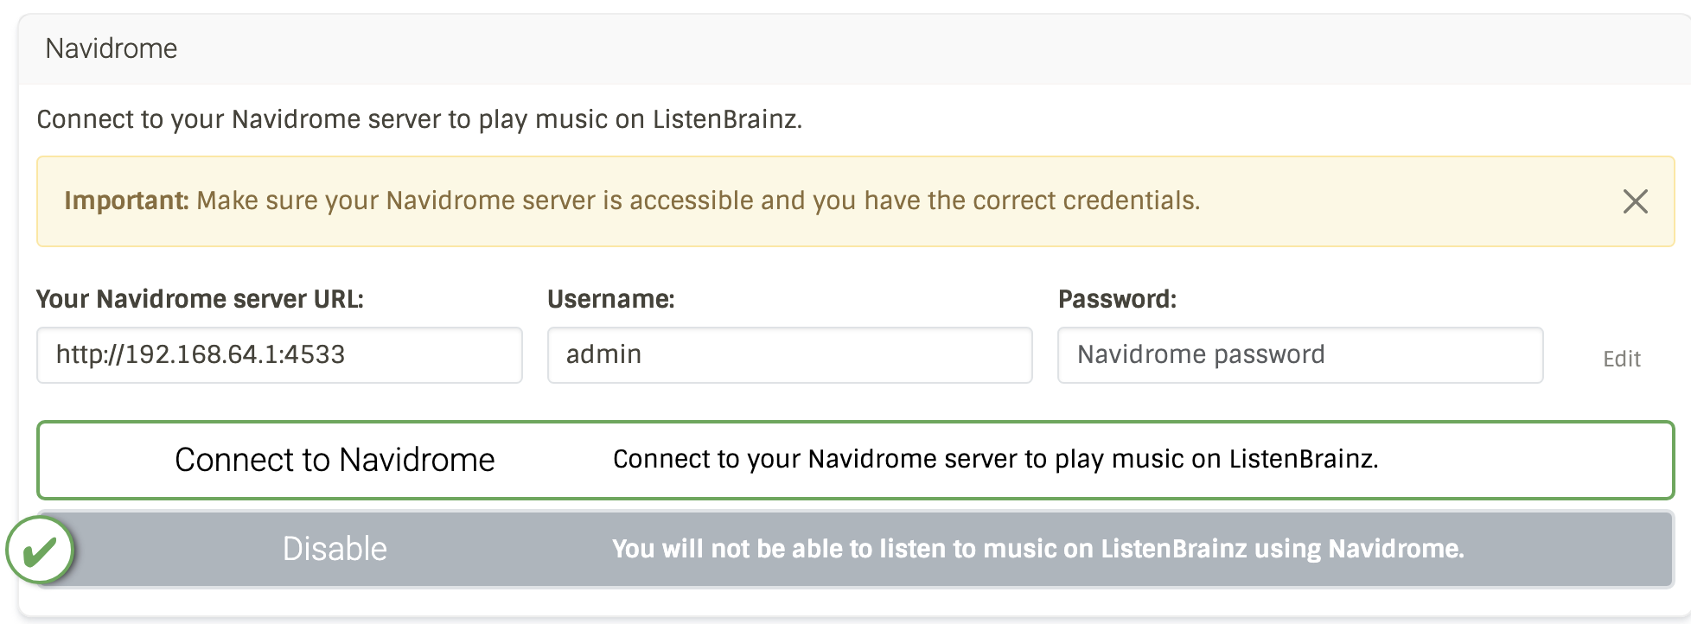The height and width of the screenshot is (624, 1691).
Task: Click the "Your Navidrome server URL:" label
Action: tap(200, 299)
